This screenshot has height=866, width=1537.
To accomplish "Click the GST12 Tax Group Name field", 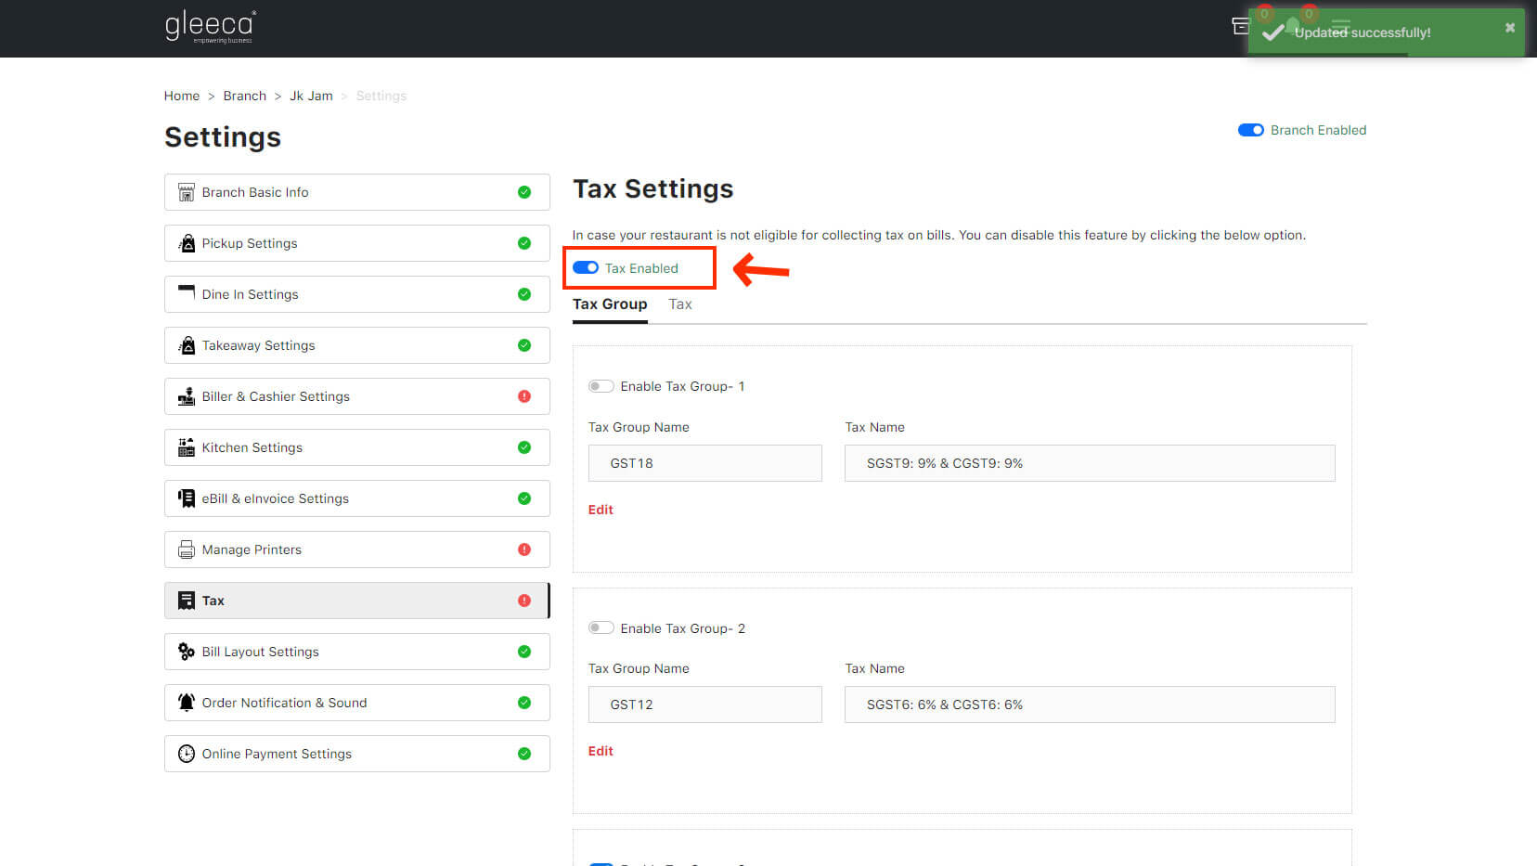I will pyautogui.click(x=705, y=704).
